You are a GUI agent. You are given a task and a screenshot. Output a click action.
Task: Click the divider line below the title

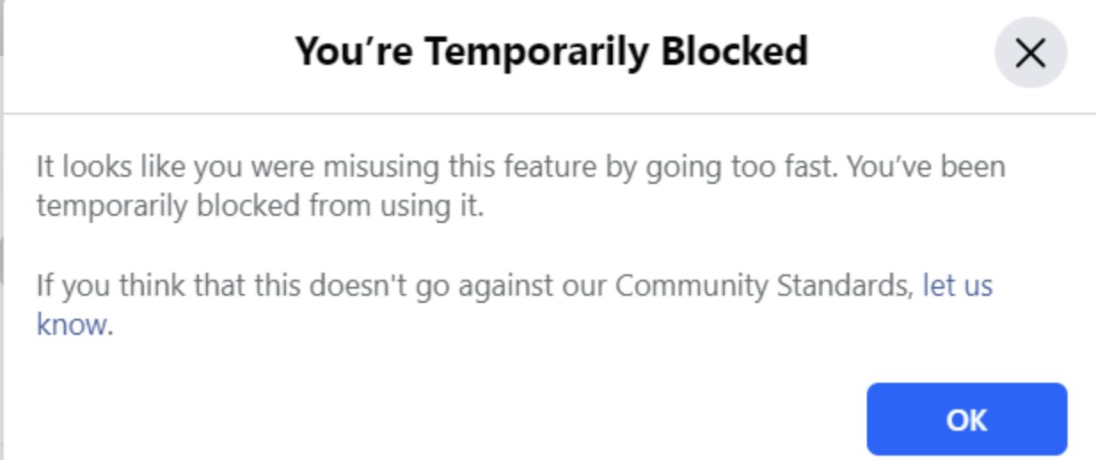[549, 113]
